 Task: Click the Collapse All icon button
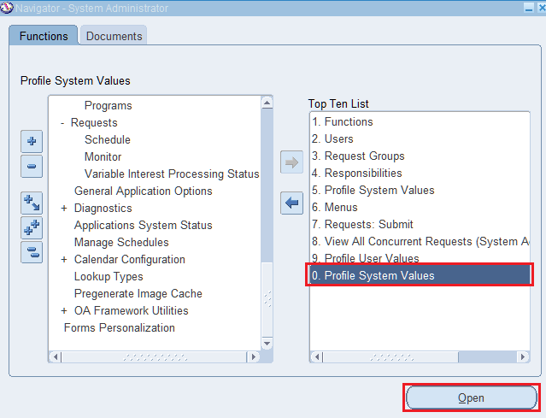[x=32, y=251]
